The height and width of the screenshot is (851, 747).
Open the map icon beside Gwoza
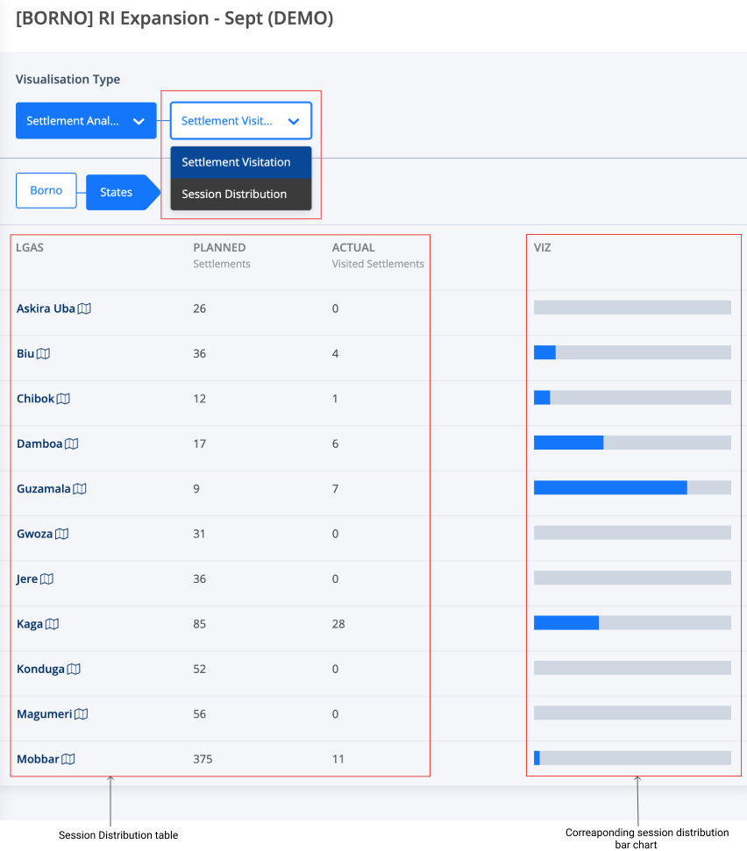point(62,534)
